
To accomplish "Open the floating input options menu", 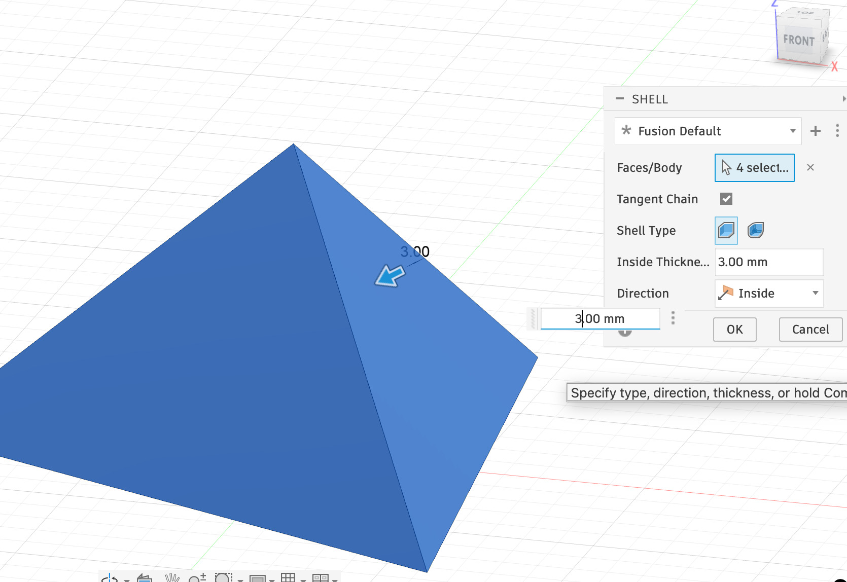I will pyautogui.click(x=673, y=318).
